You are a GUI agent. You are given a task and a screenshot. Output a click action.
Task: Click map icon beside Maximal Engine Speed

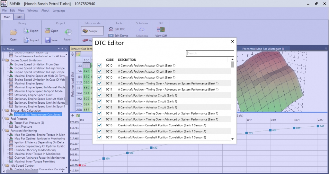(11, 83)
